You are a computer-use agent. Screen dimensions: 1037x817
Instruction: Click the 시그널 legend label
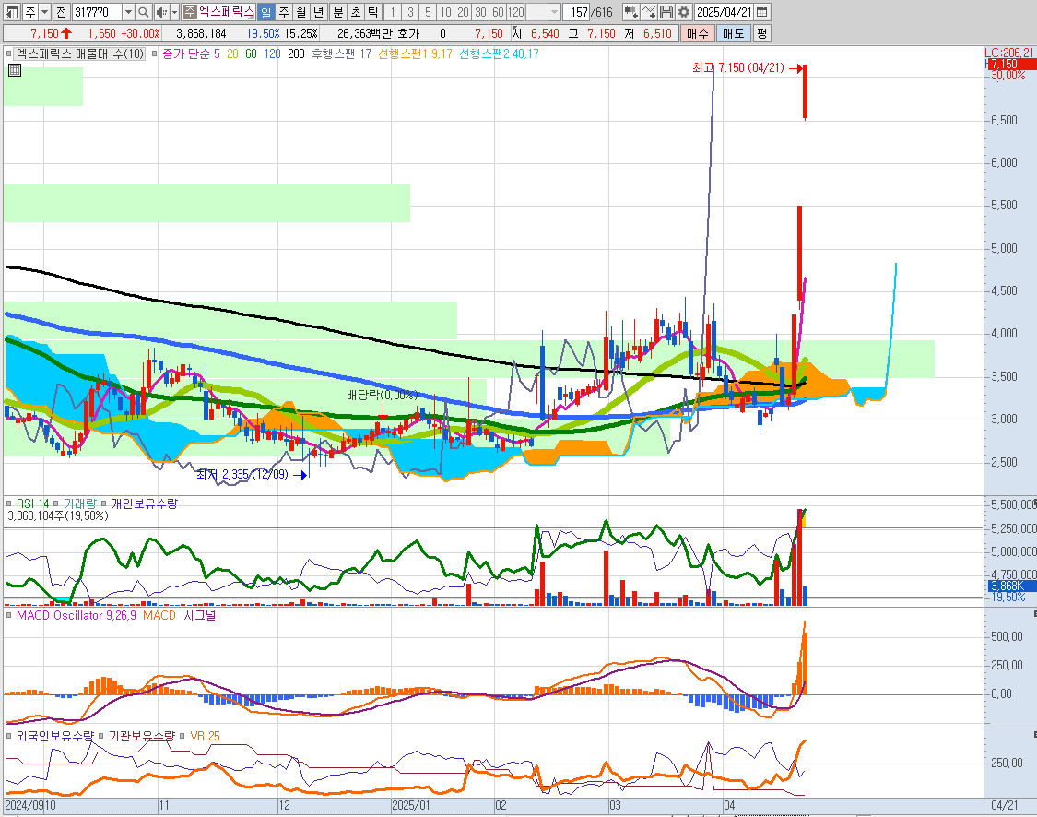tap(200, 615)
